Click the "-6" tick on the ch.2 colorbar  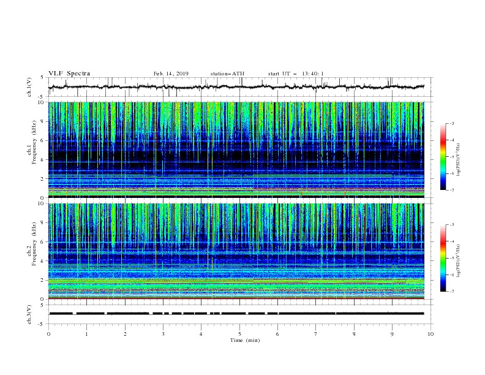pyautogui.click(x=451, y=275)
